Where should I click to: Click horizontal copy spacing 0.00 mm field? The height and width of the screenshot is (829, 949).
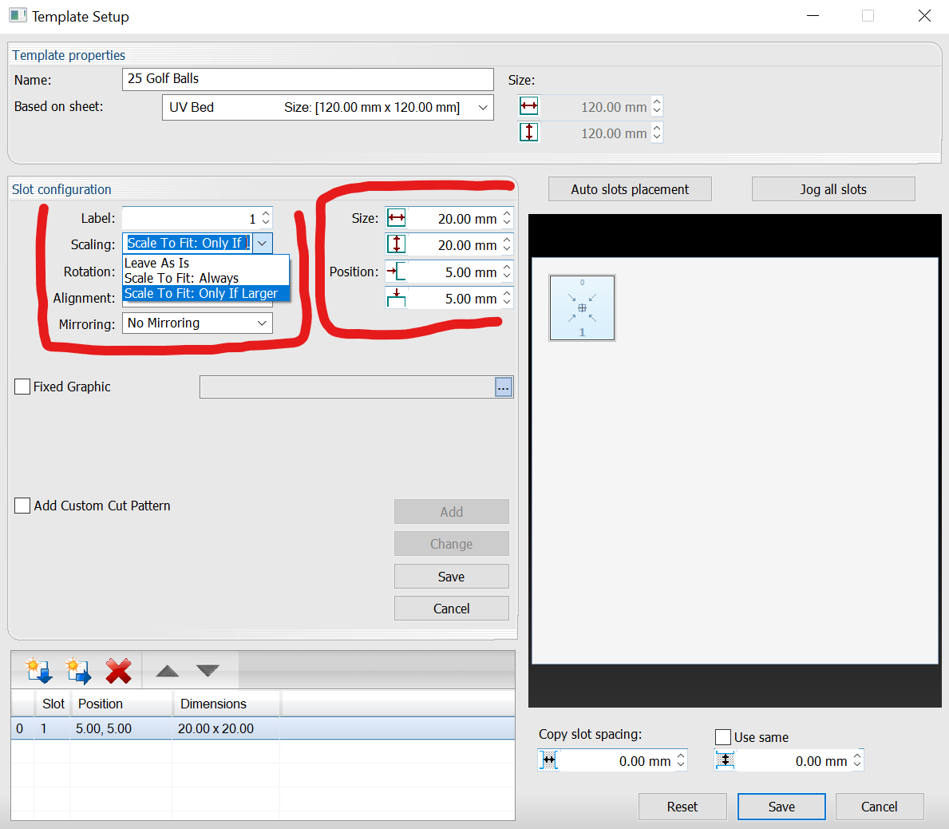pyautogui.click(x=617, y=760)
